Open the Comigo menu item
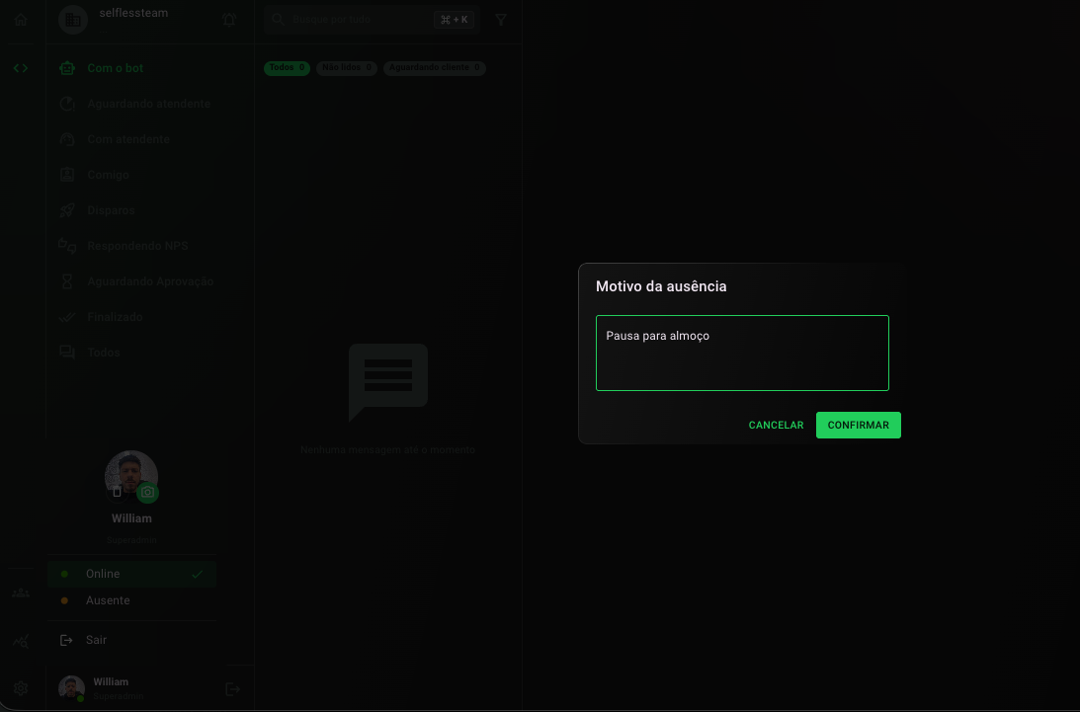 click(149, 175)
